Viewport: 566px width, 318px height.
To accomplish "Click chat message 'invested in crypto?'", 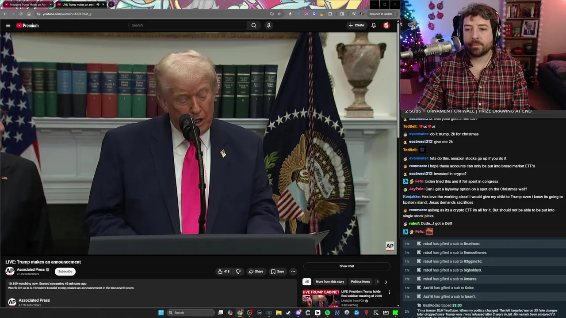I will tap(450, 174).
